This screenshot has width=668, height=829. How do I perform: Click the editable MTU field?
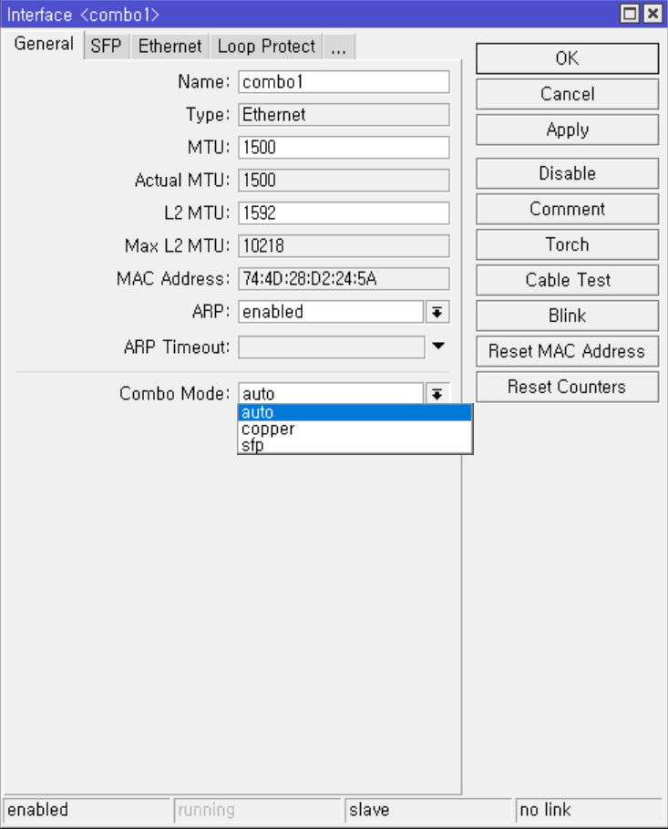click(344, 148)
